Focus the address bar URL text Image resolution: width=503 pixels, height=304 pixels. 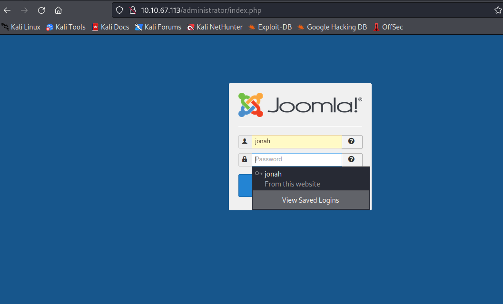pos(201,10)
